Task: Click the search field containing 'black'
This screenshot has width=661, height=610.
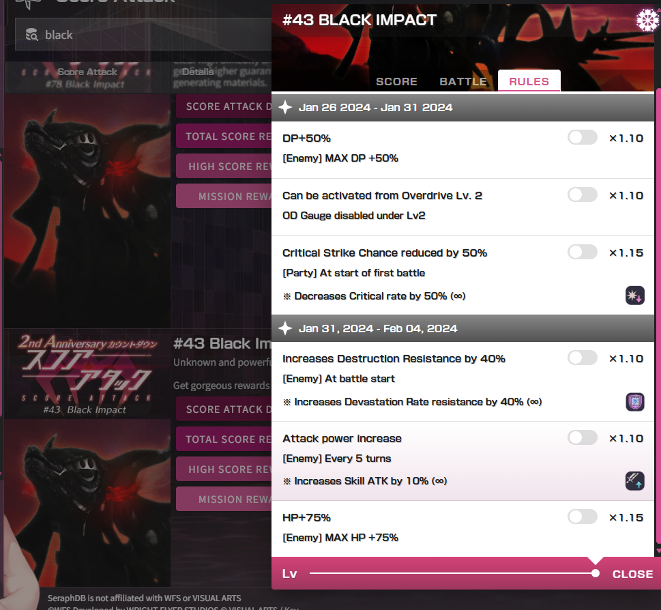Action: pos(143,35)
